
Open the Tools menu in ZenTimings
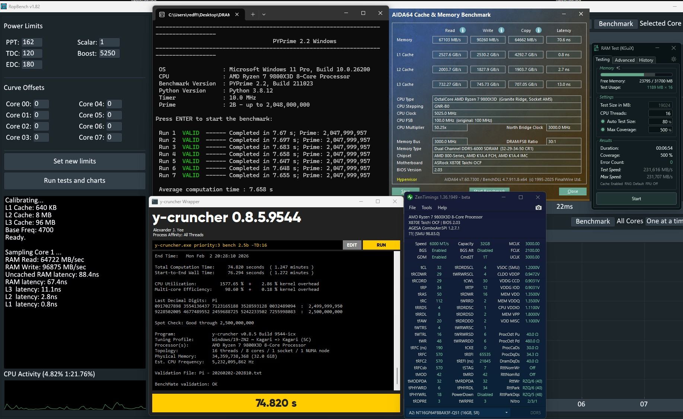pos(427,208)
